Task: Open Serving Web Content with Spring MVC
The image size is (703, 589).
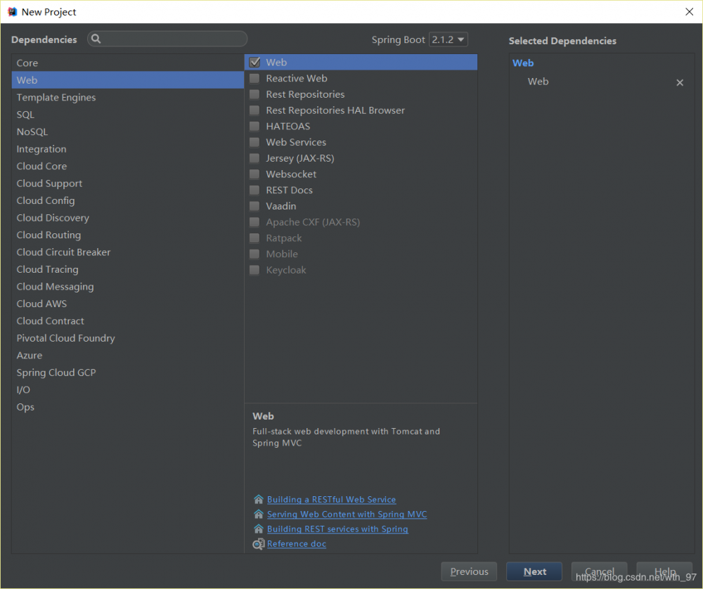Action: (347, 514)
